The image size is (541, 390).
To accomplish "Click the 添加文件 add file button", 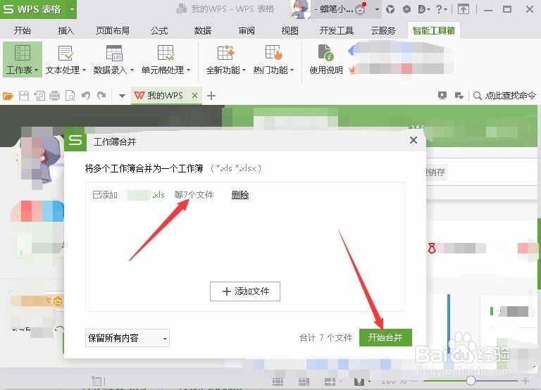I will [245, 291].
